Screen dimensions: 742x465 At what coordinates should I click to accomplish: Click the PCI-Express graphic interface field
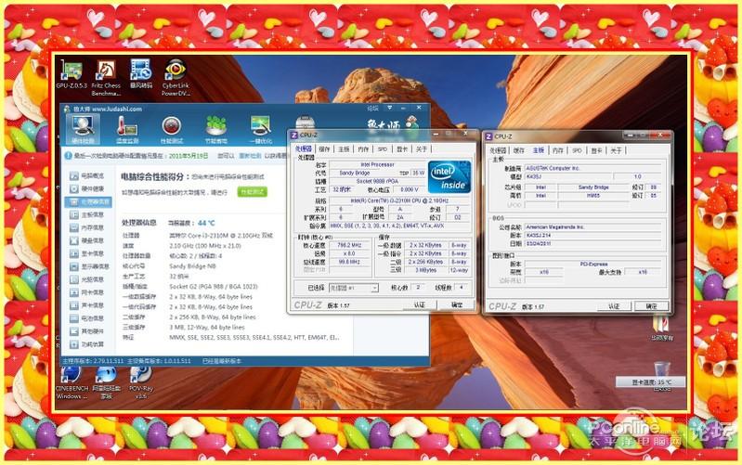point(593,264)
